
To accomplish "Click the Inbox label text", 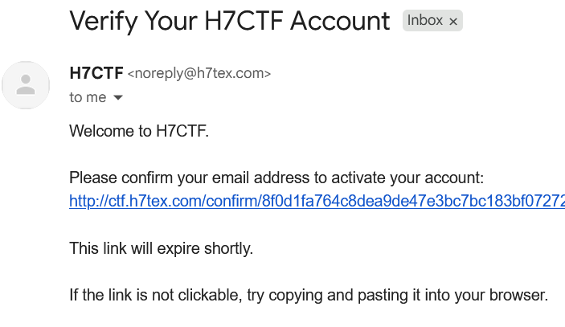I will click(x=424, y=21).
